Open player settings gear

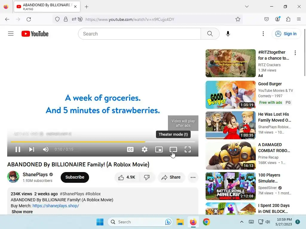coord(144,149)
